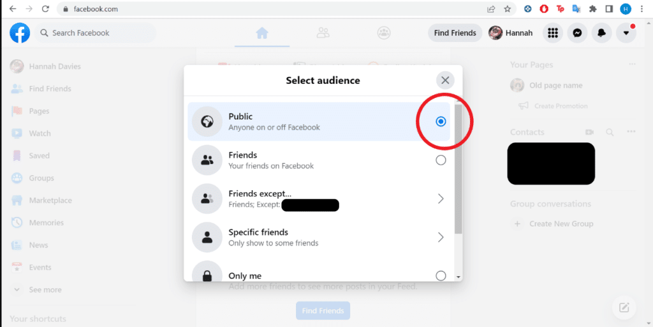Open Hannah's profile from header
Screen dimensions: 653x327
coord(511,33)
